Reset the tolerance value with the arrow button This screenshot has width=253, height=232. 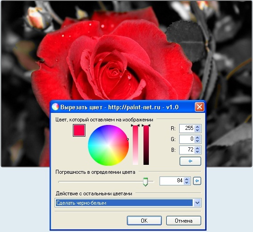[197, 181]
